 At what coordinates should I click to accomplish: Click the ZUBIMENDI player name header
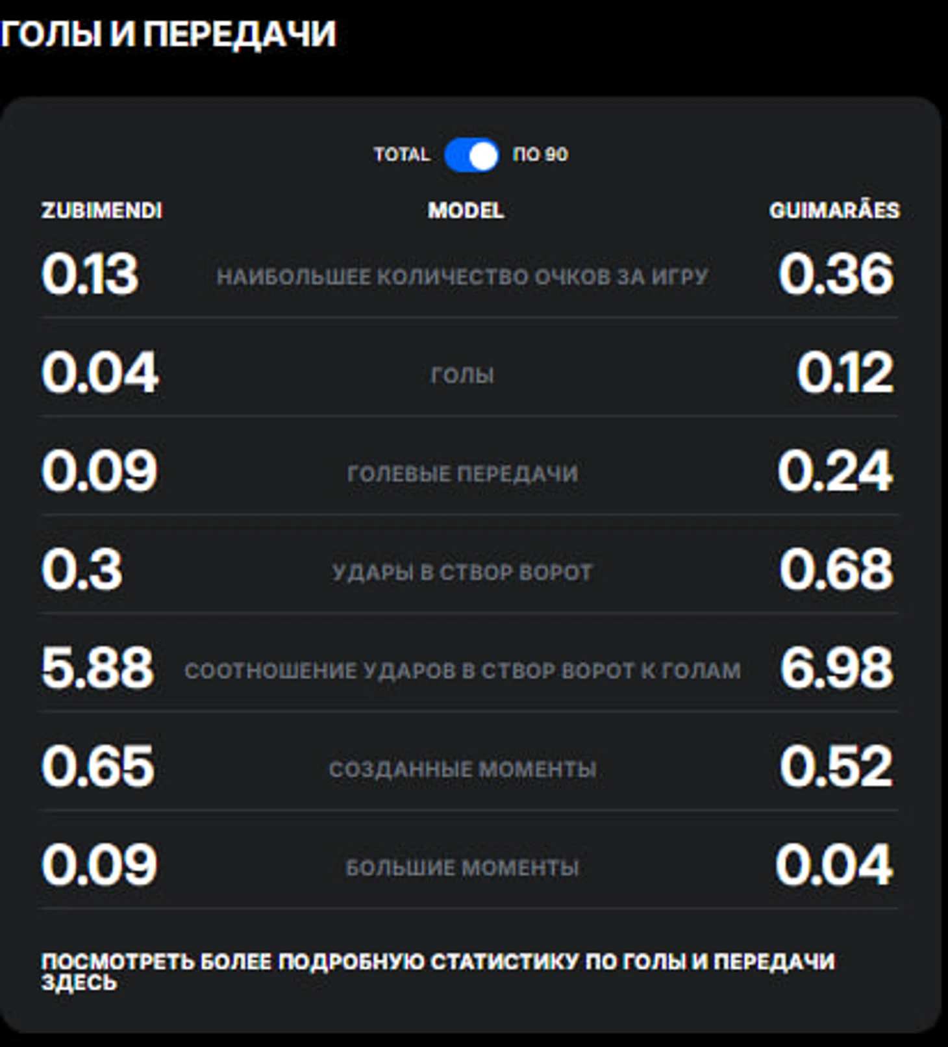click(x=102, y=210)
